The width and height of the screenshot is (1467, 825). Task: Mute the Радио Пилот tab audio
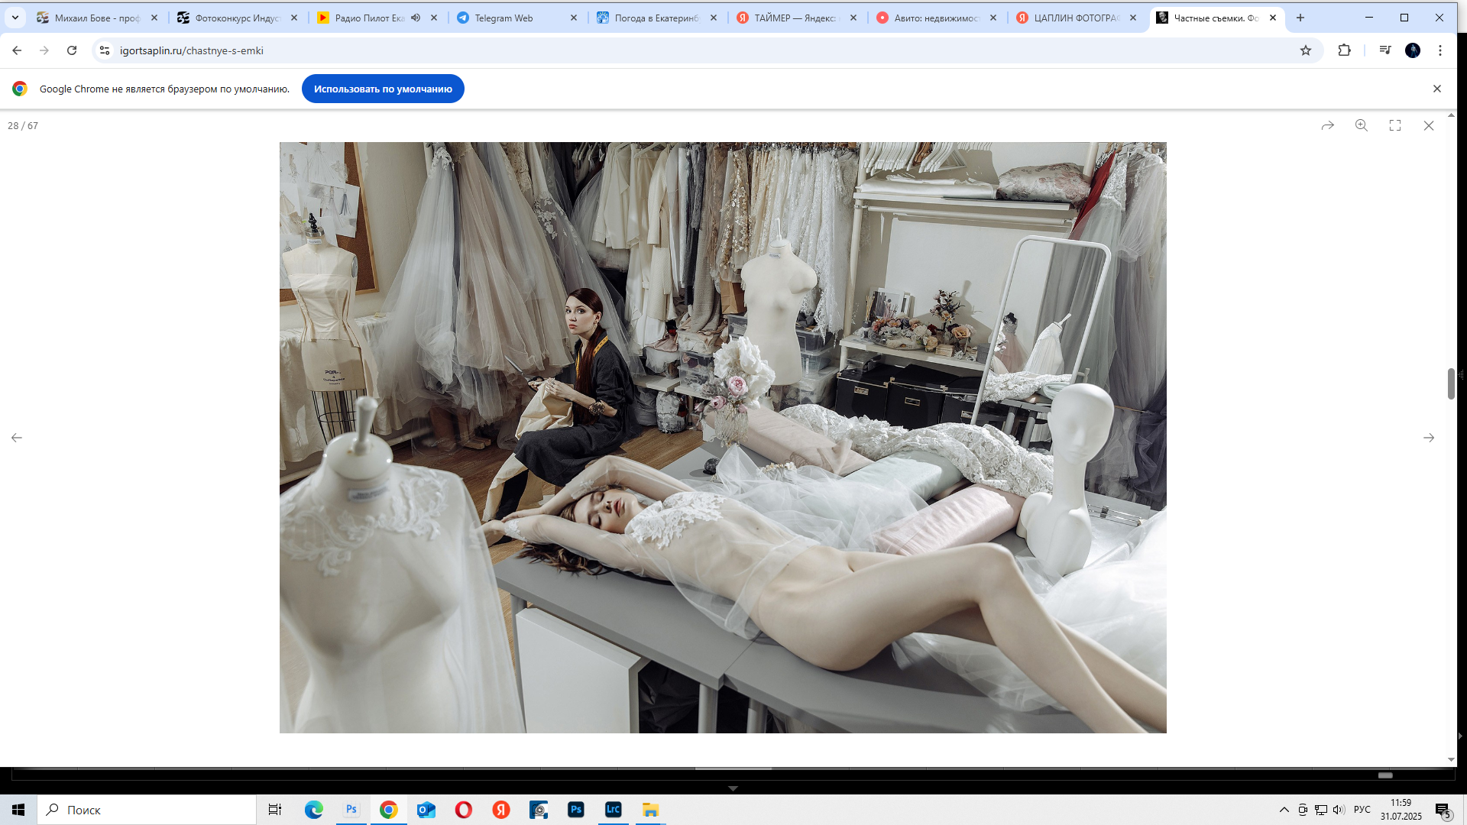416,18
